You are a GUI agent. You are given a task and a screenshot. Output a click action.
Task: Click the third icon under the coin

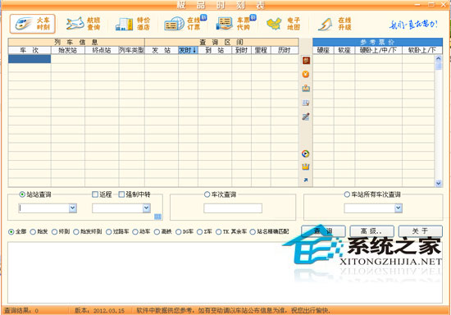(306, 89)
